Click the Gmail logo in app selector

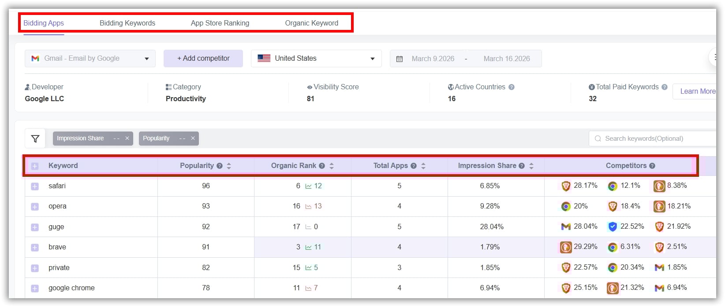coord(35,58)
